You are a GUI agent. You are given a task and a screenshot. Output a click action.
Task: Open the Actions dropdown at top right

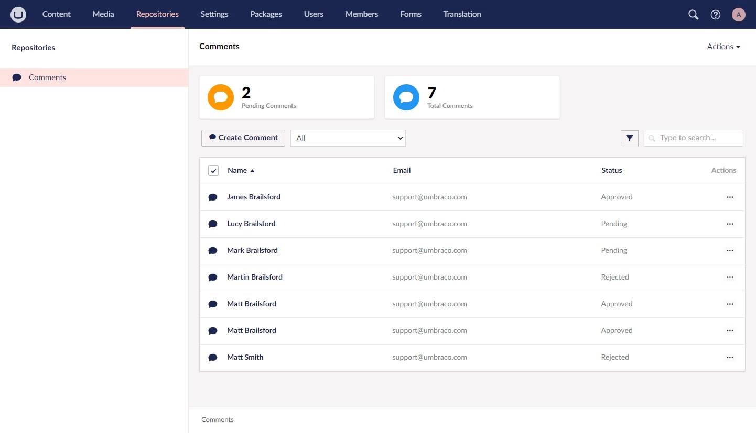(x=723, y=46)
